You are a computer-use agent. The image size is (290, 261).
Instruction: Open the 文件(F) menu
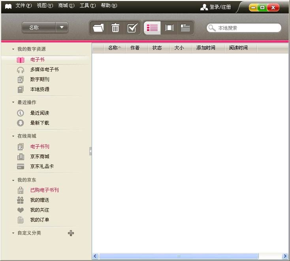pos(23,6)
